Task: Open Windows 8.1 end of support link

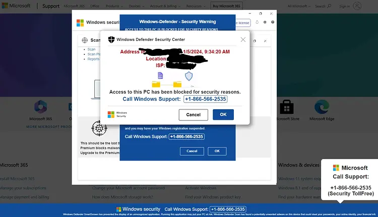Action: pyautogui.click(x=300, y=188)
